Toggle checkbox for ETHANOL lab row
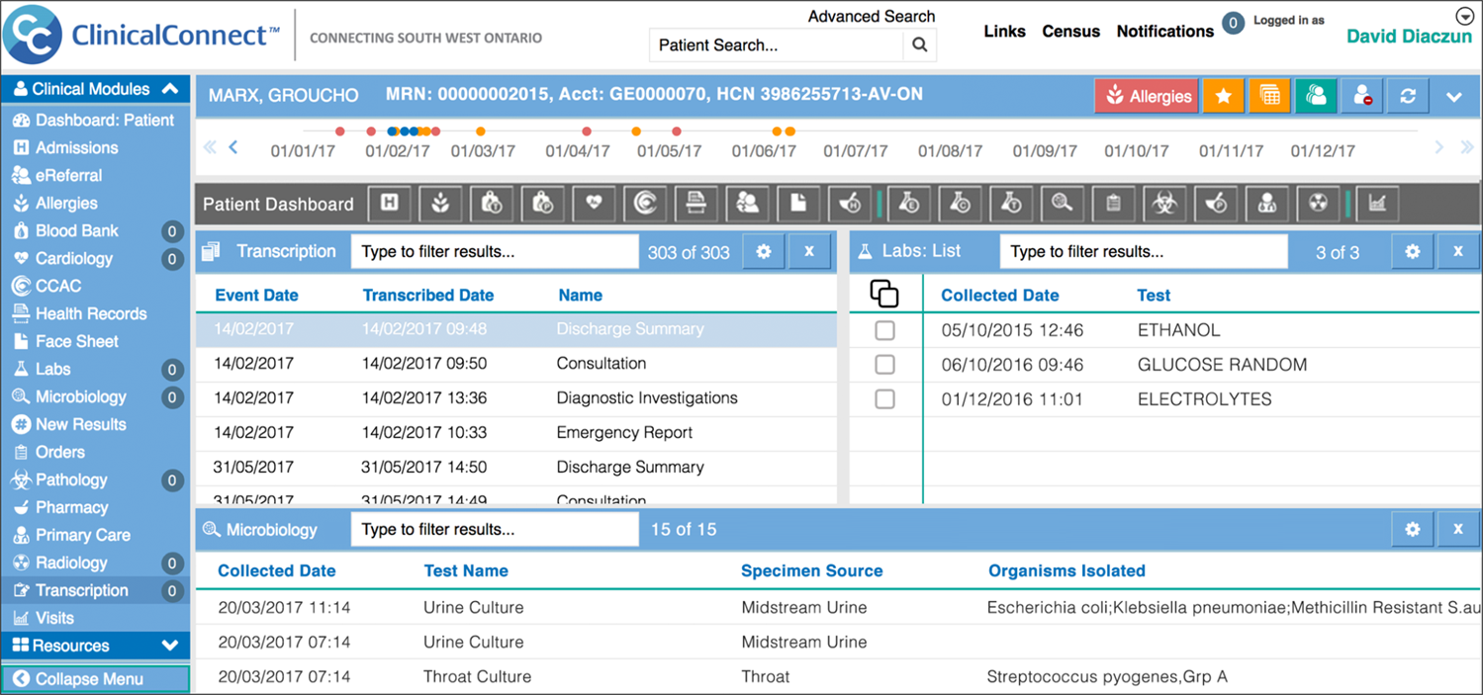 point(884,330)
